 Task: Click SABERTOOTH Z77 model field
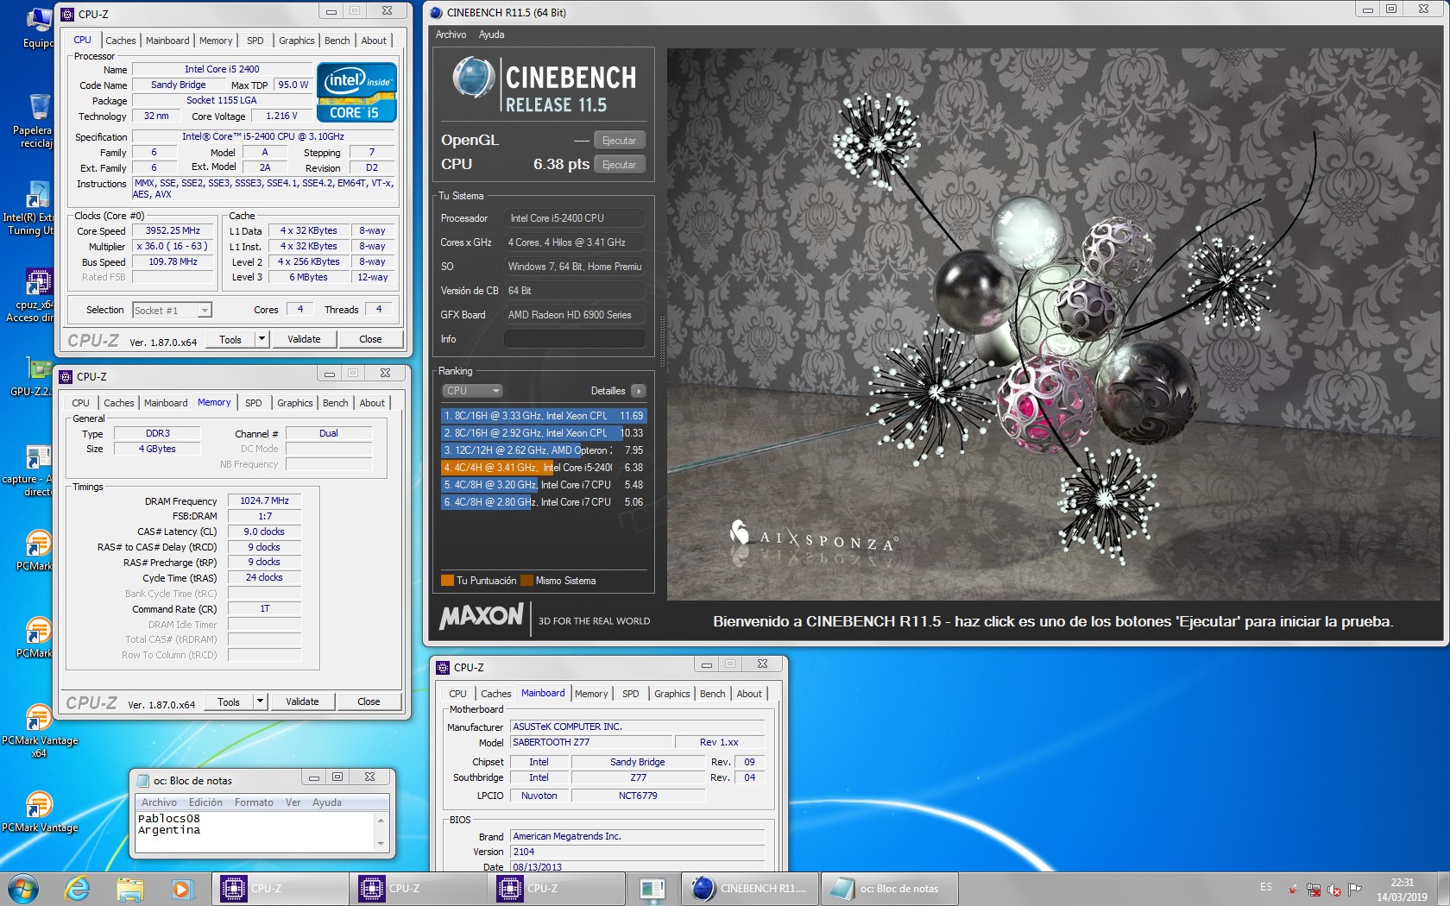[591, 742]
